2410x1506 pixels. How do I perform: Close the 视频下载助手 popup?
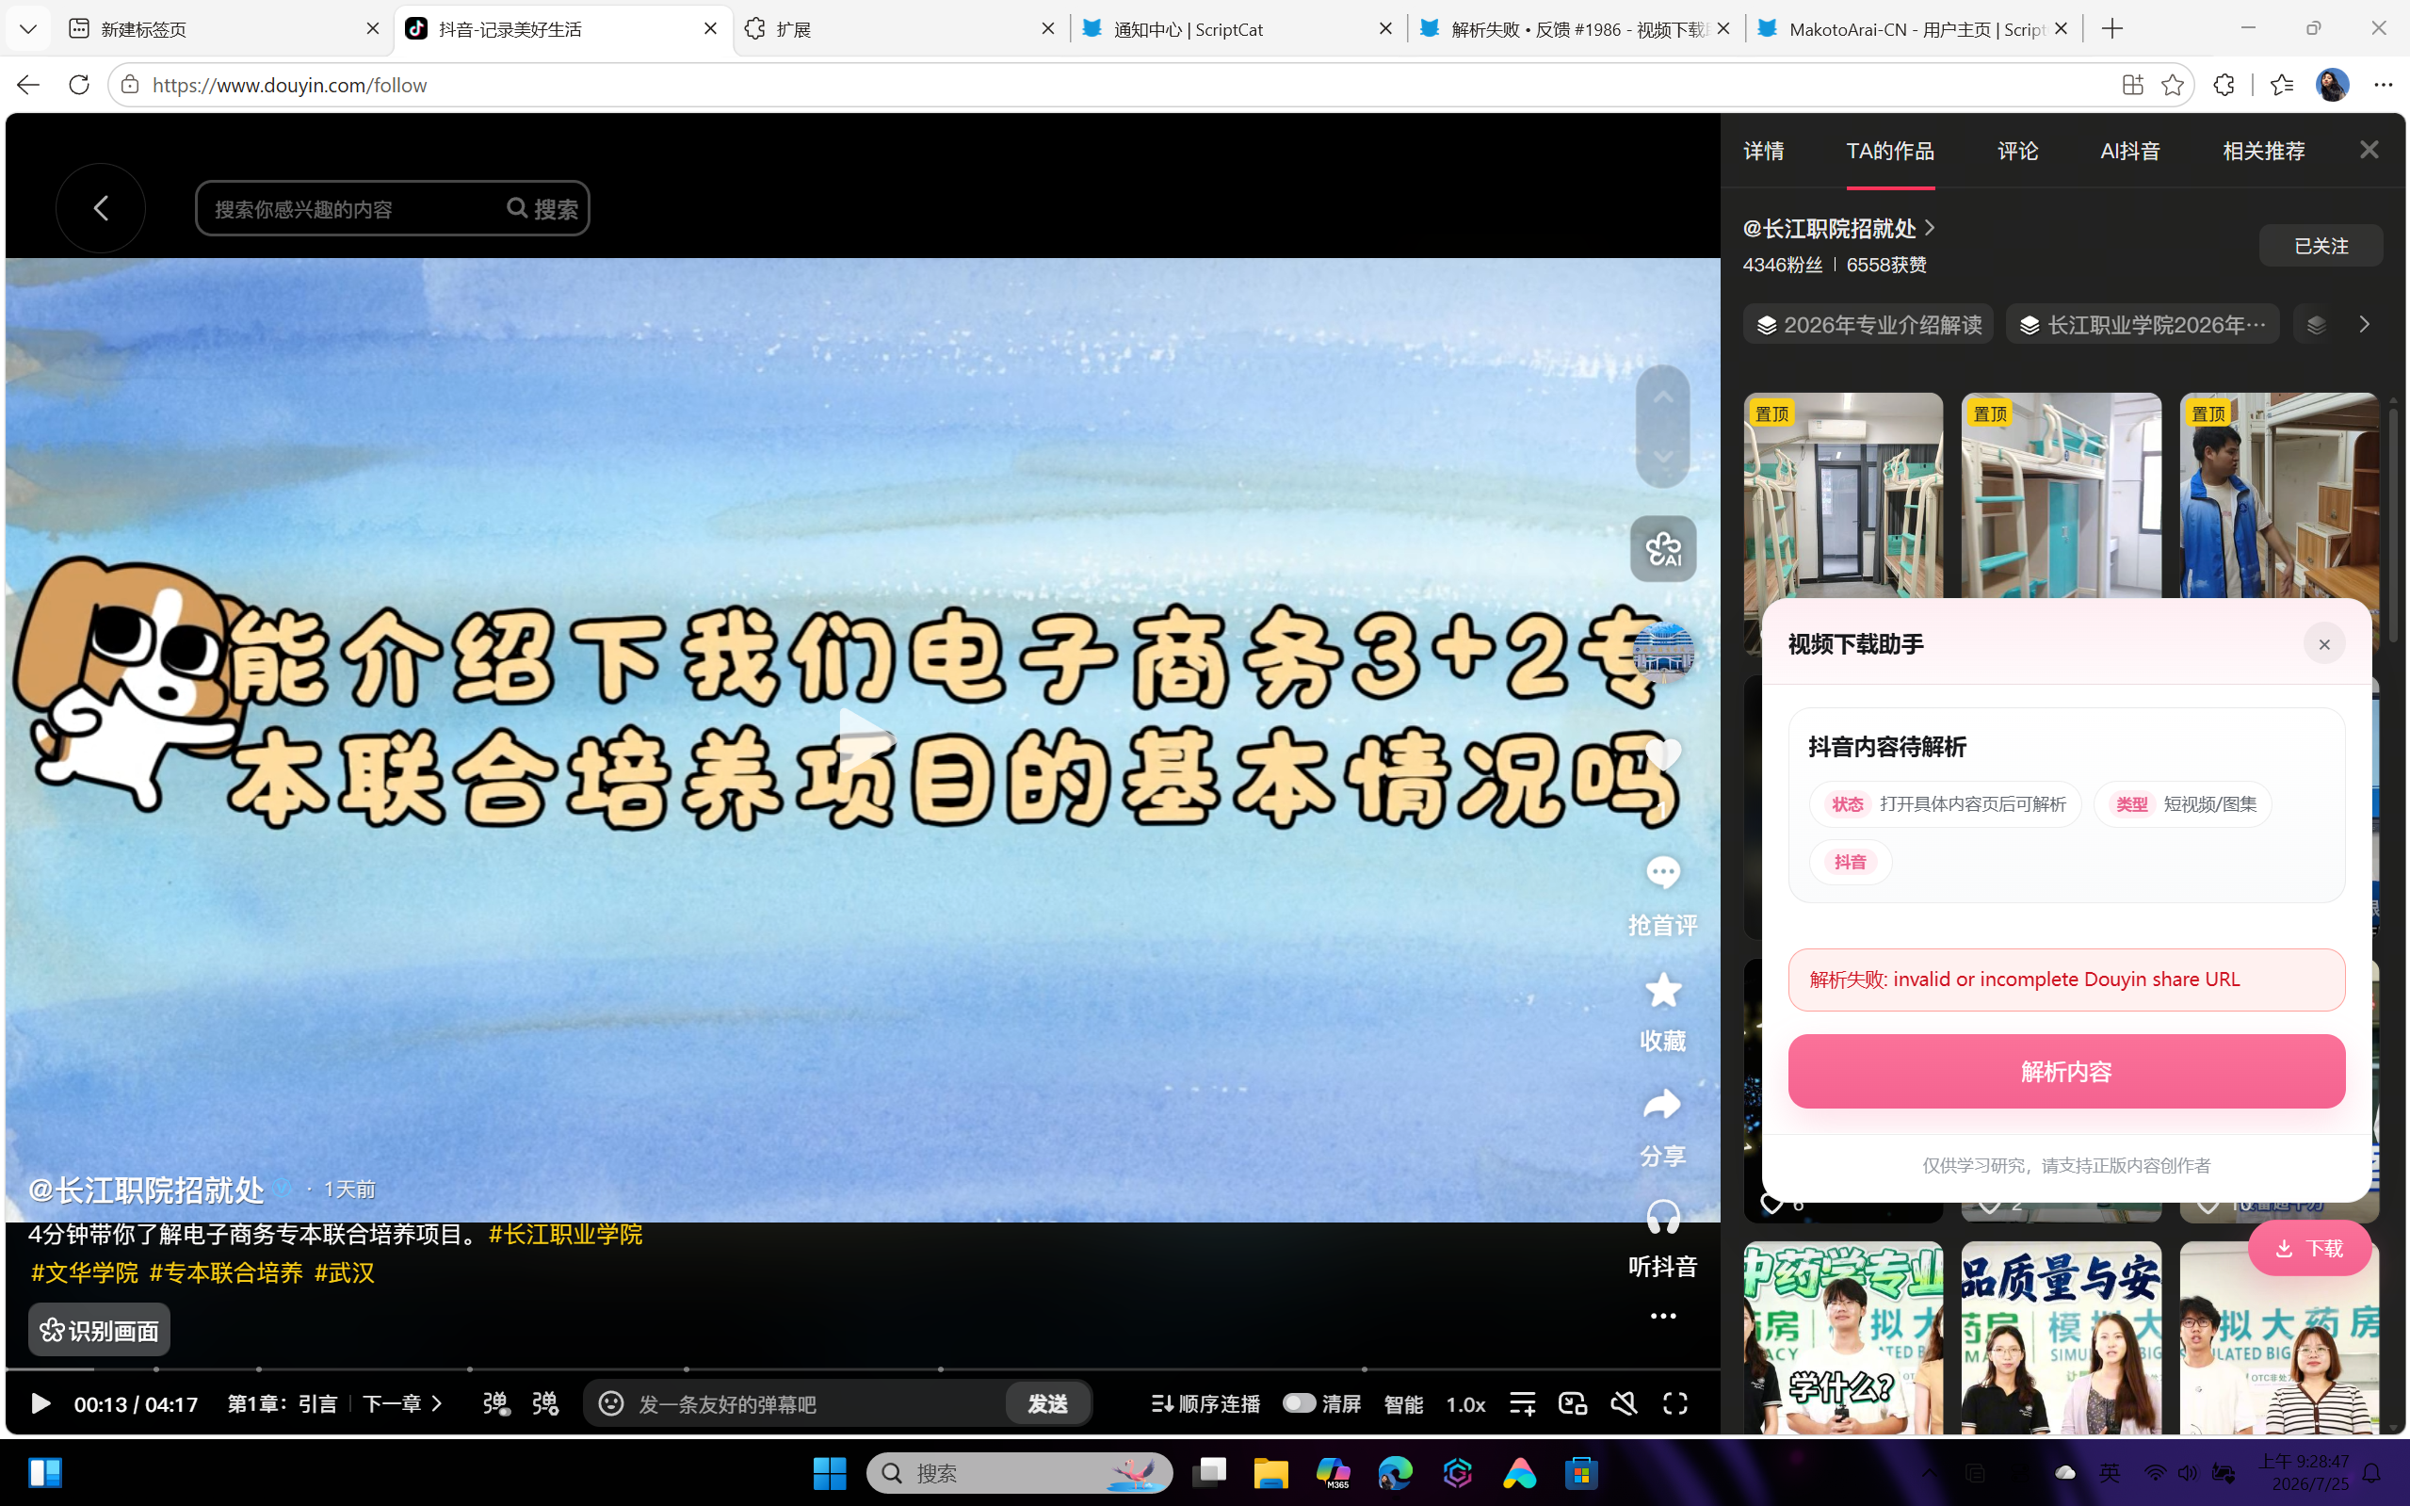[x=2323, y=644]
